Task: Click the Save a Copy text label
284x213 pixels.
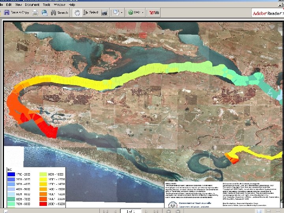Action: coord(20,13)
